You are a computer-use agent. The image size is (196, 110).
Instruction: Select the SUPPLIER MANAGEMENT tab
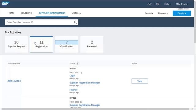[x=52, y=13]
